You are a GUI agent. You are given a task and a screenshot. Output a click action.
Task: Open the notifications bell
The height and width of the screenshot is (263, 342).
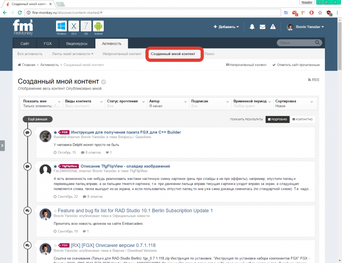tap(252, 27)
